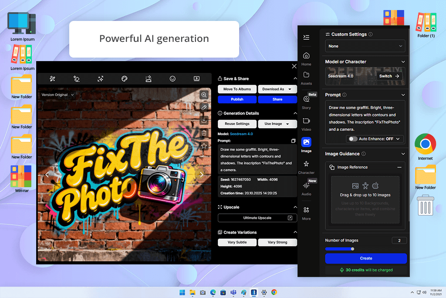
Task: Click the Number of Images value field
Action: 399,241
